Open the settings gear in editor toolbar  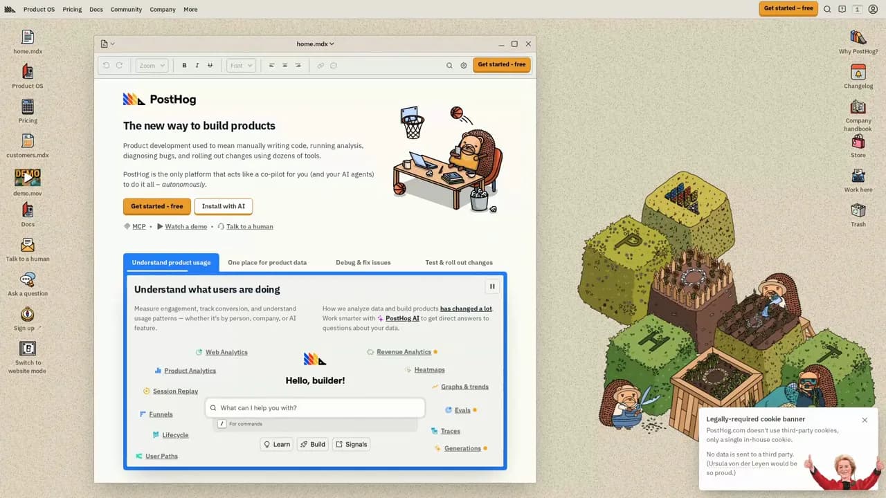click(x=464, y=66)
